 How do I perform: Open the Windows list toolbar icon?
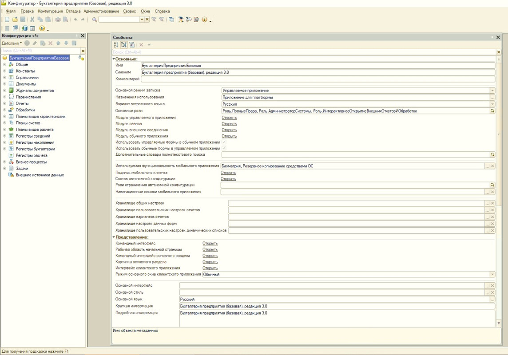[x=171, y=20]
